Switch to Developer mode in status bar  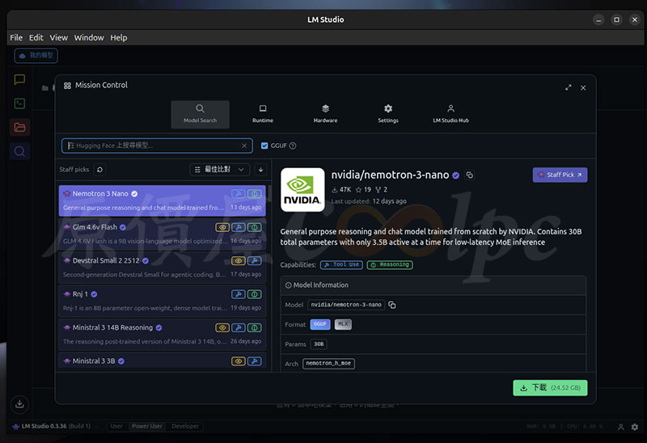click(185, 426)
